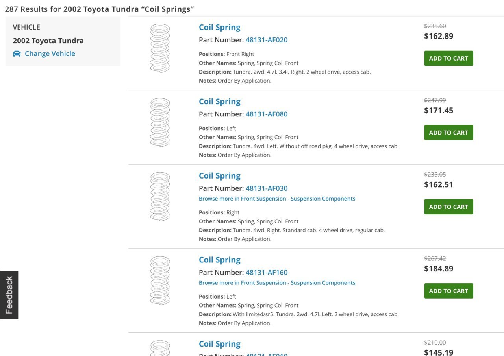This screenshot has height=356, width=504.
Task: Browse Front Suspension link under 48131-AF160
Action: tap(277, 283)
